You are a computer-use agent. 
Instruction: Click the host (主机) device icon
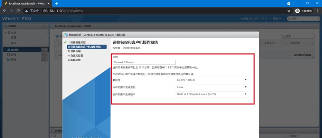9,33
